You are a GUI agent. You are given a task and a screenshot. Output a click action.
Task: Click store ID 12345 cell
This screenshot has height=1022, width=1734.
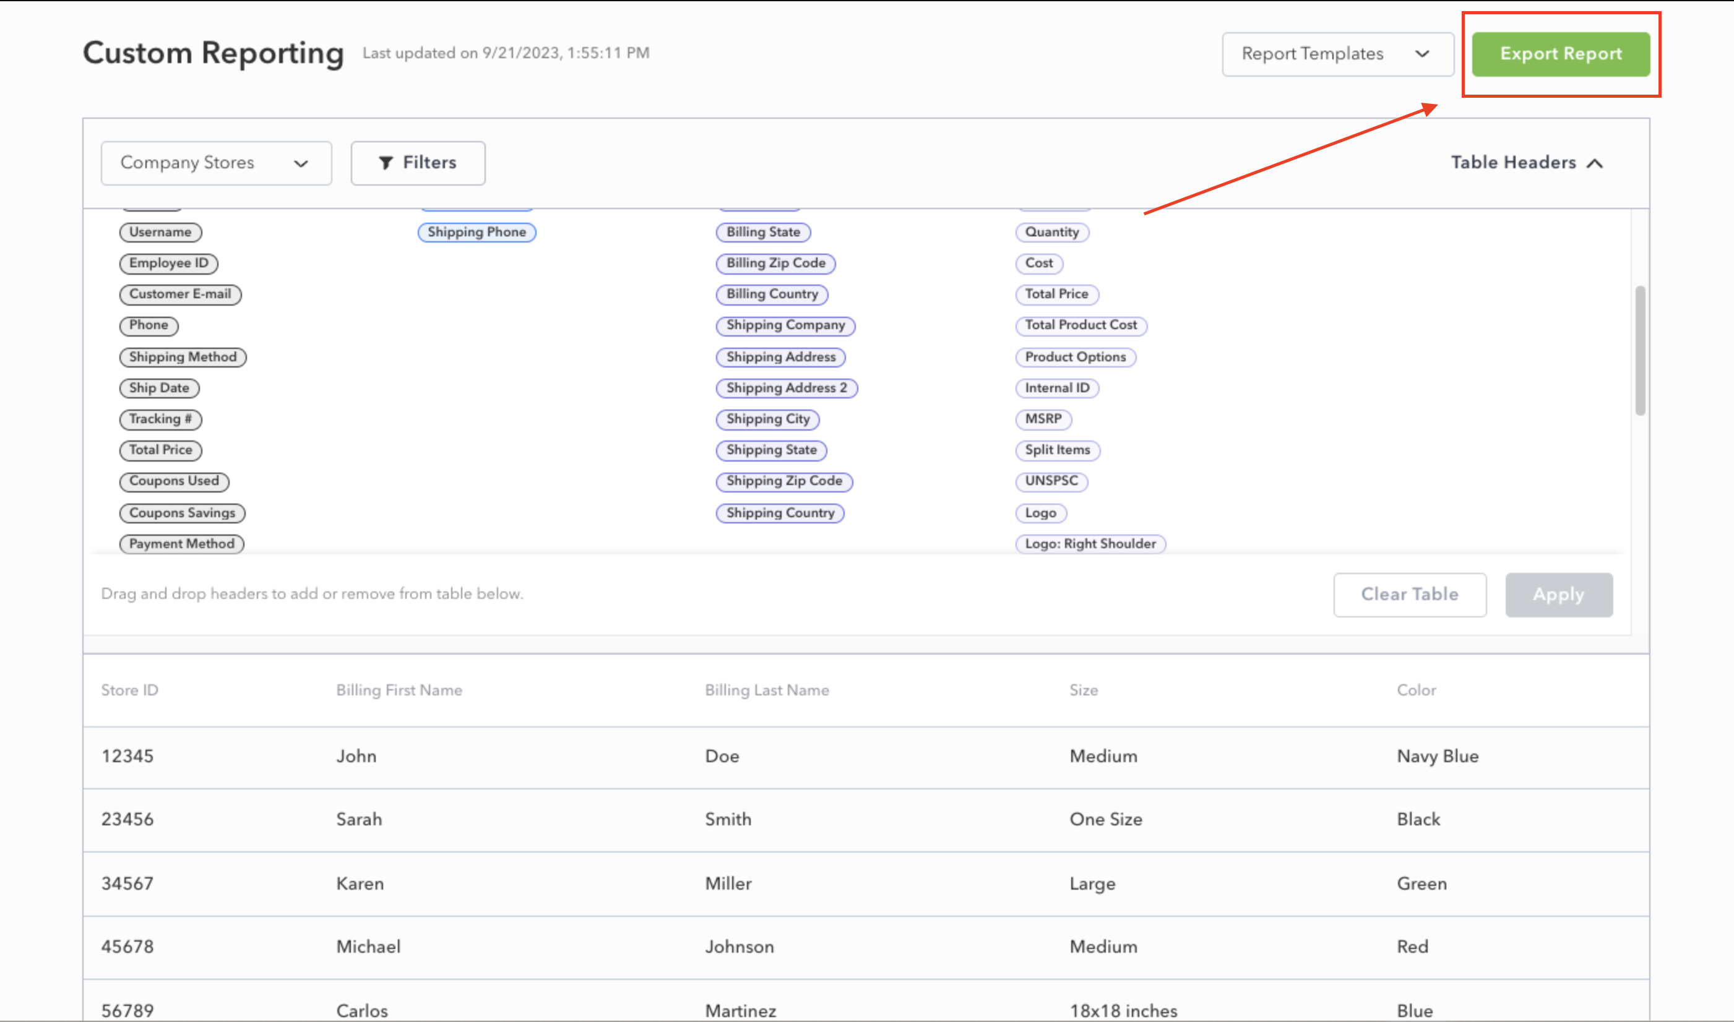coord(127,756)
